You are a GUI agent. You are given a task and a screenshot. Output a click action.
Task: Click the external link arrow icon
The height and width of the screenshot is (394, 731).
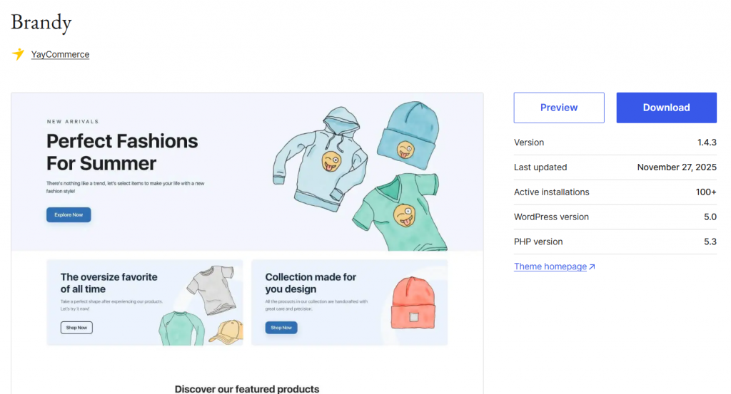(x=592, y=267)
